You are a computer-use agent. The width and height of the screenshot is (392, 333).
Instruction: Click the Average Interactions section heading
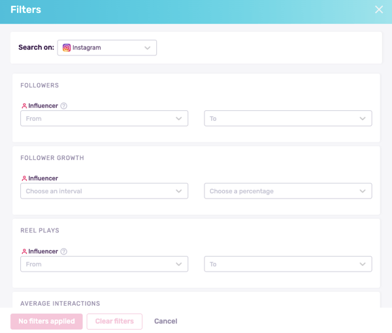(60, 303)
